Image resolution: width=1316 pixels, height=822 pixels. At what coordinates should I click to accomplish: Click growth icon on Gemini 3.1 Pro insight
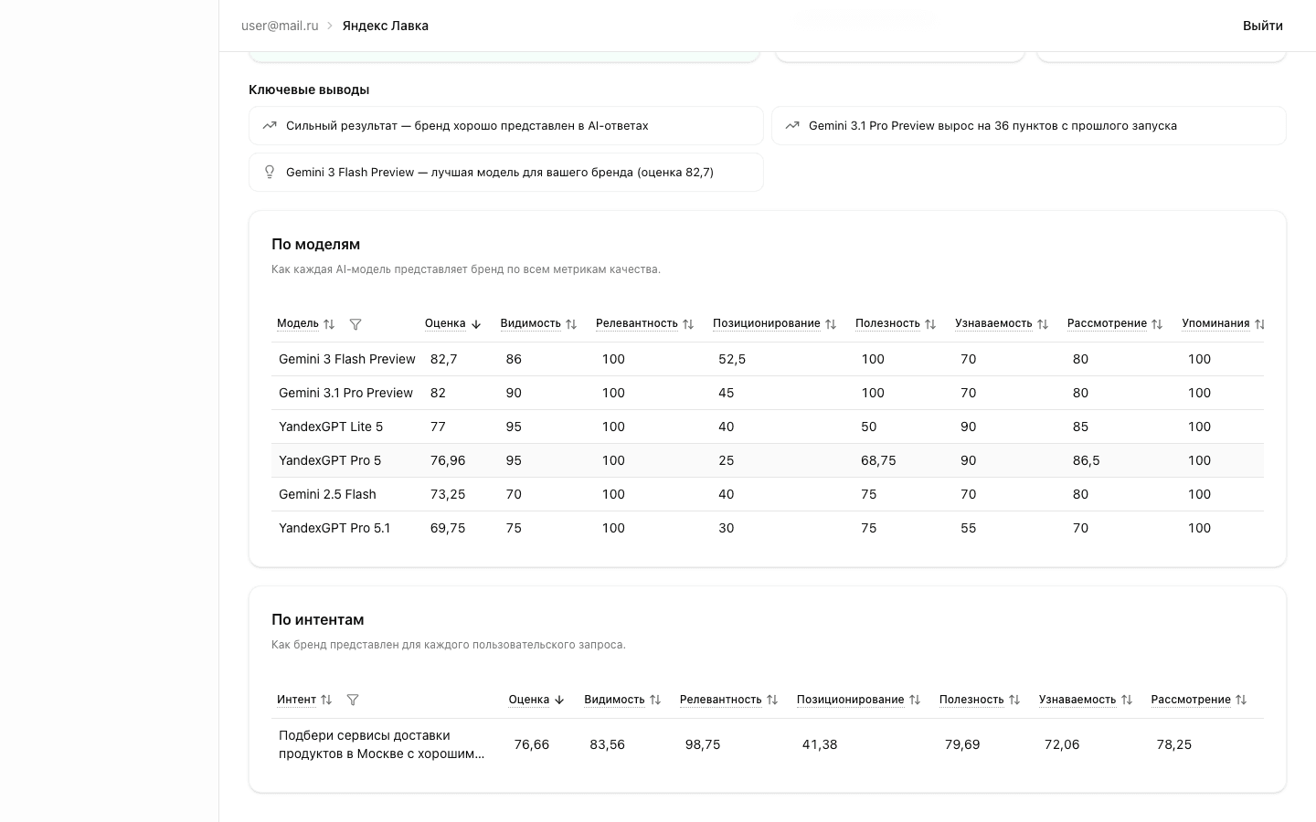792,125
